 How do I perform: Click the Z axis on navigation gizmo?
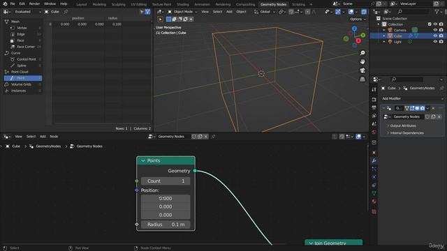click(354, 29)
